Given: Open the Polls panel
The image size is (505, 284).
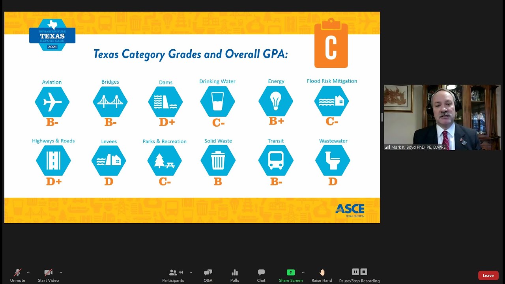Looking at the screenshot, I should [235, 275].
